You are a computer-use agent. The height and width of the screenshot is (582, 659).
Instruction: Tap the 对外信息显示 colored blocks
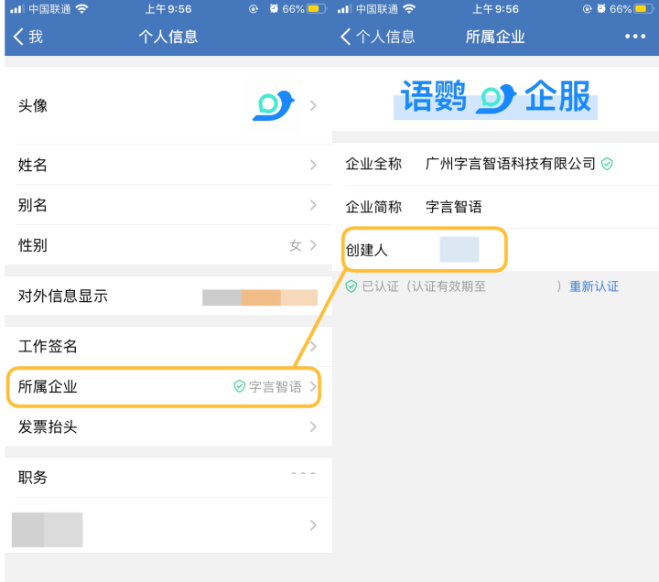[260, 297]
